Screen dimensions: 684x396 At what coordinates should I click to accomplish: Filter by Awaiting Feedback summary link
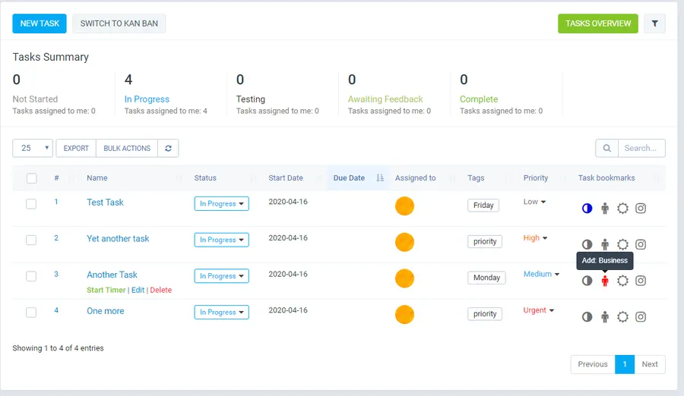click(385, 99)
